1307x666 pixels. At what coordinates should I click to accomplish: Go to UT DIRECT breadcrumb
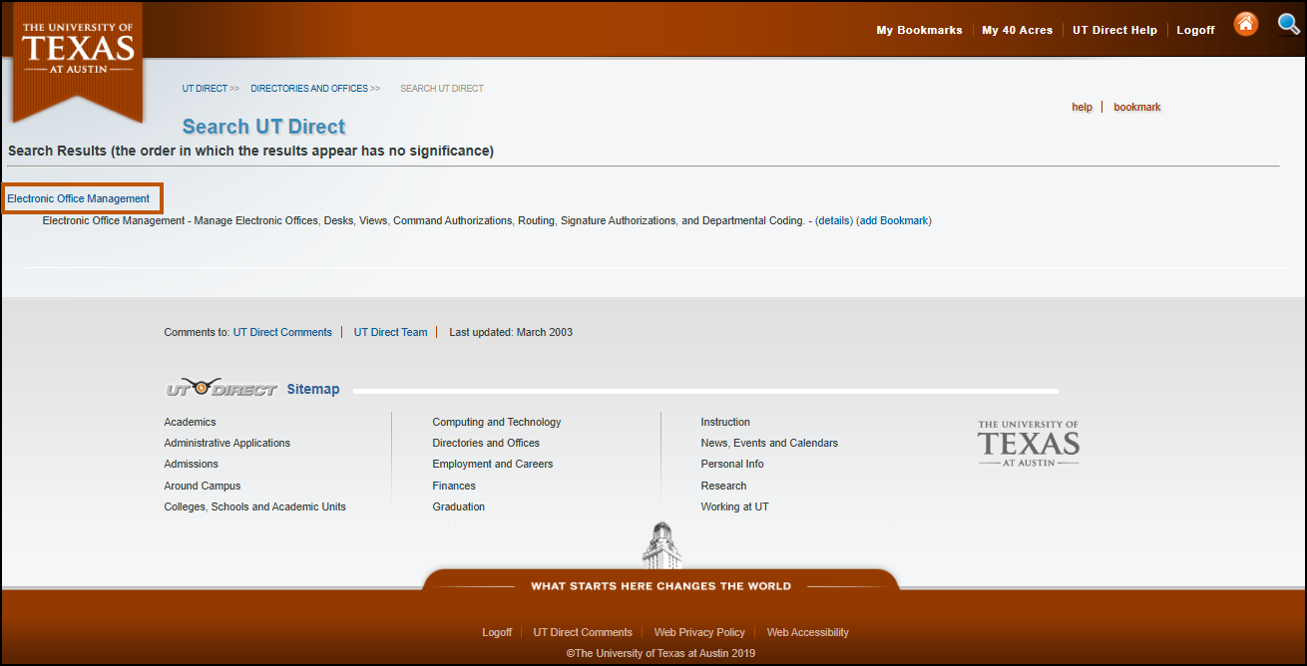205,89
